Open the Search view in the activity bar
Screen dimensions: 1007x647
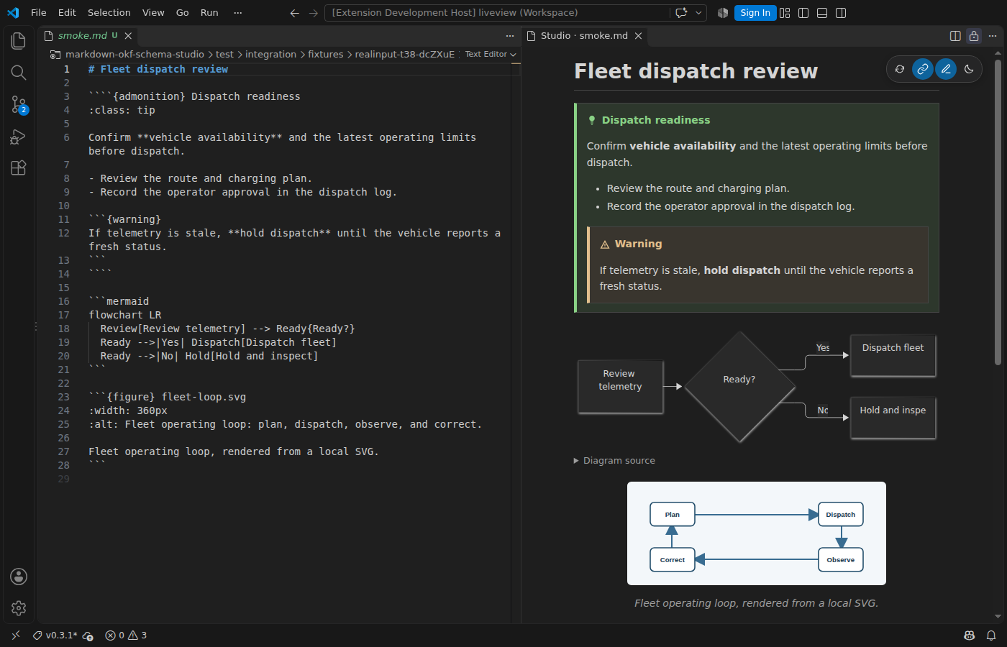(19, 73)
